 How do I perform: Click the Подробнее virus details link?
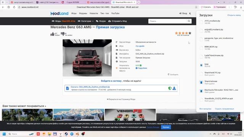(141, 68)
